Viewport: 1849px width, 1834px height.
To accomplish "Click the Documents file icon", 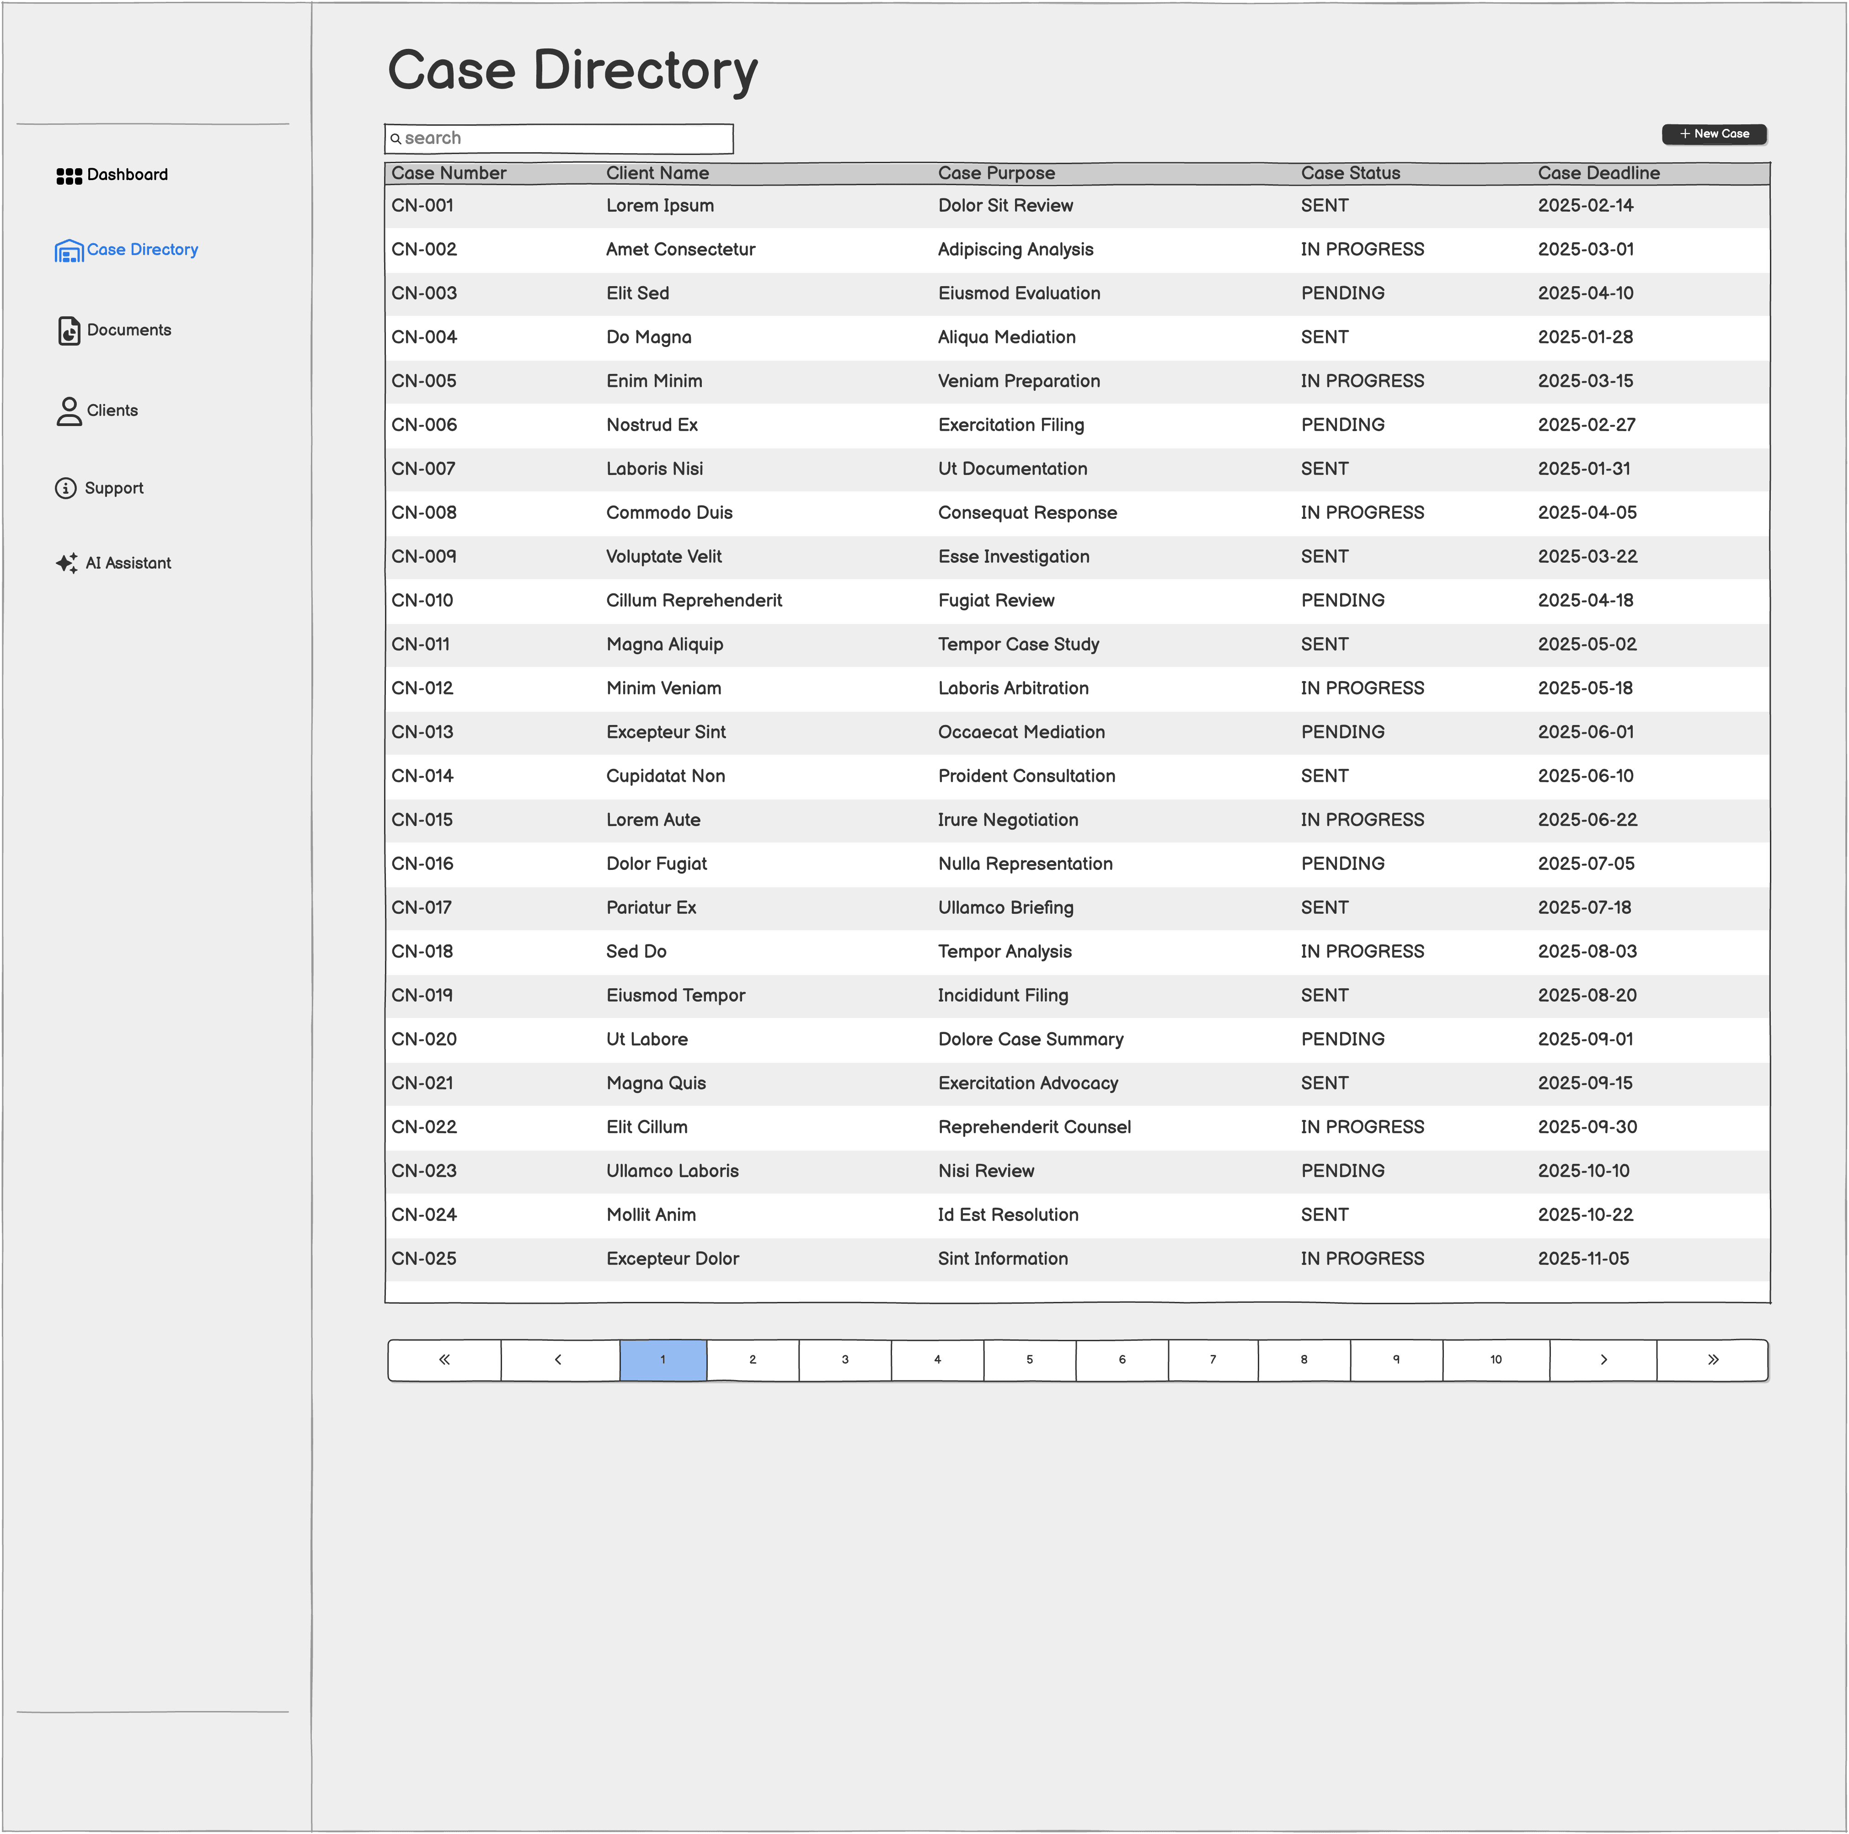I will 69,331.
